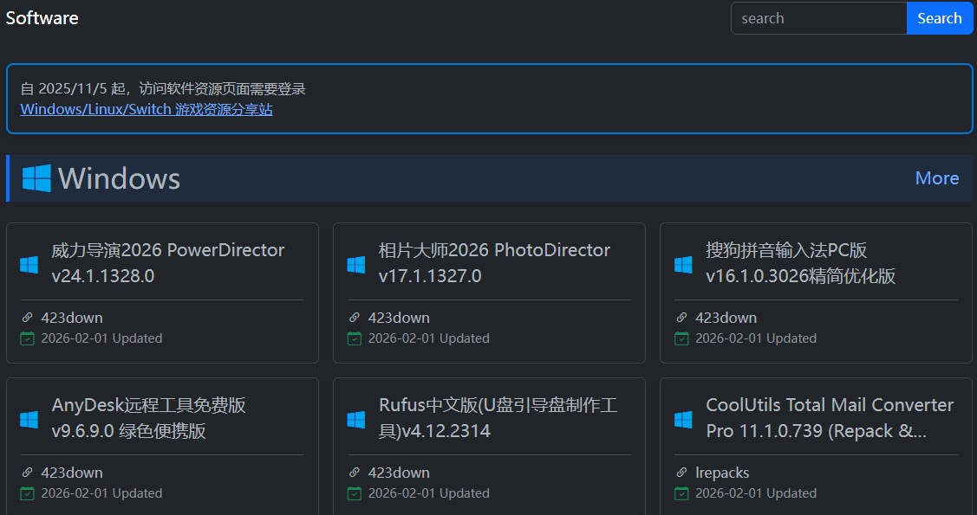Open the Windows/Linux/Switch game resources link

coord(147,110)
